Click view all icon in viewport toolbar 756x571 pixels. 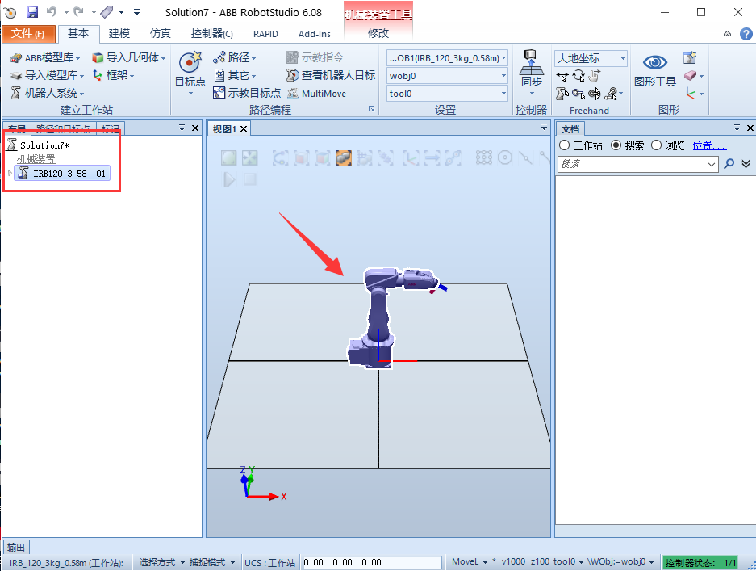(x=229, y=157)
